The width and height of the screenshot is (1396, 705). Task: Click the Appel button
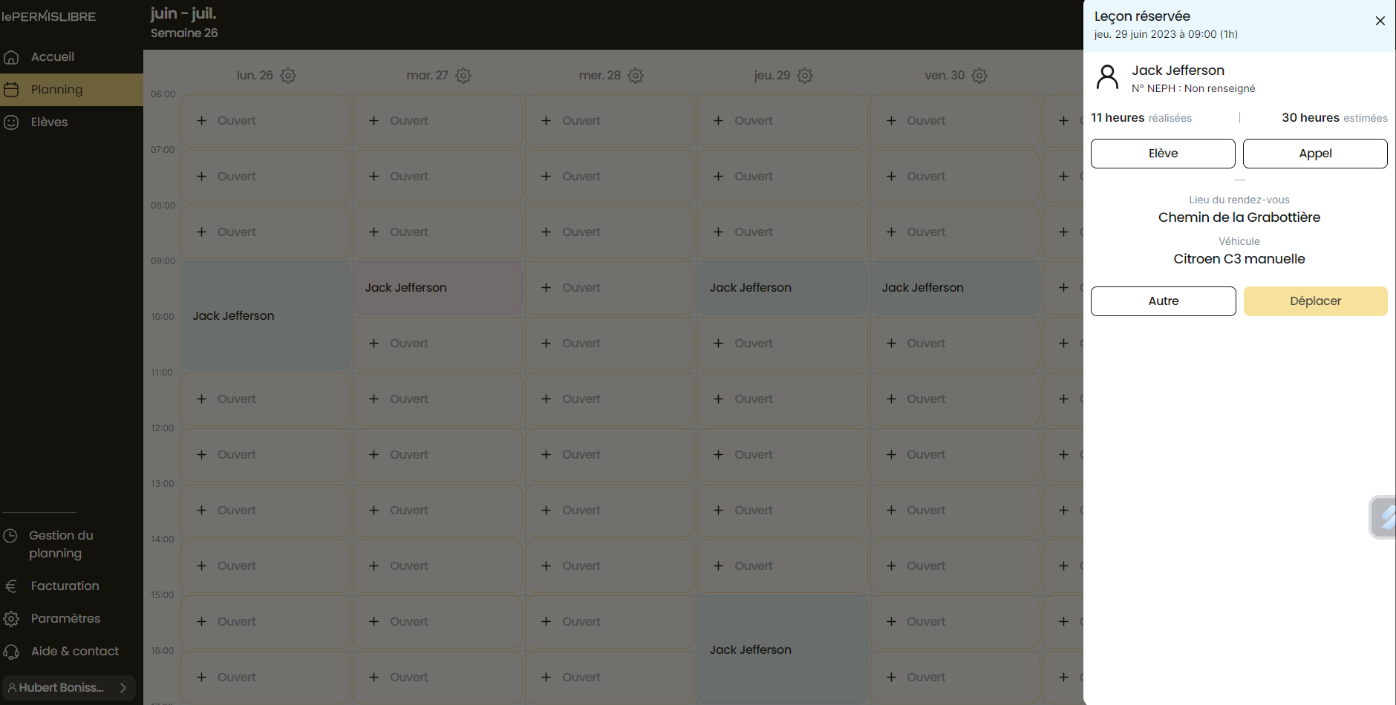[x=1315, y=154]
